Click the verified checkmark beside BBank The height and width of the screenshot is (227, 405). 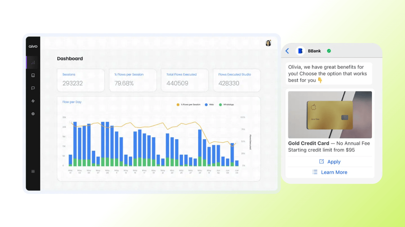pos(329,51)
